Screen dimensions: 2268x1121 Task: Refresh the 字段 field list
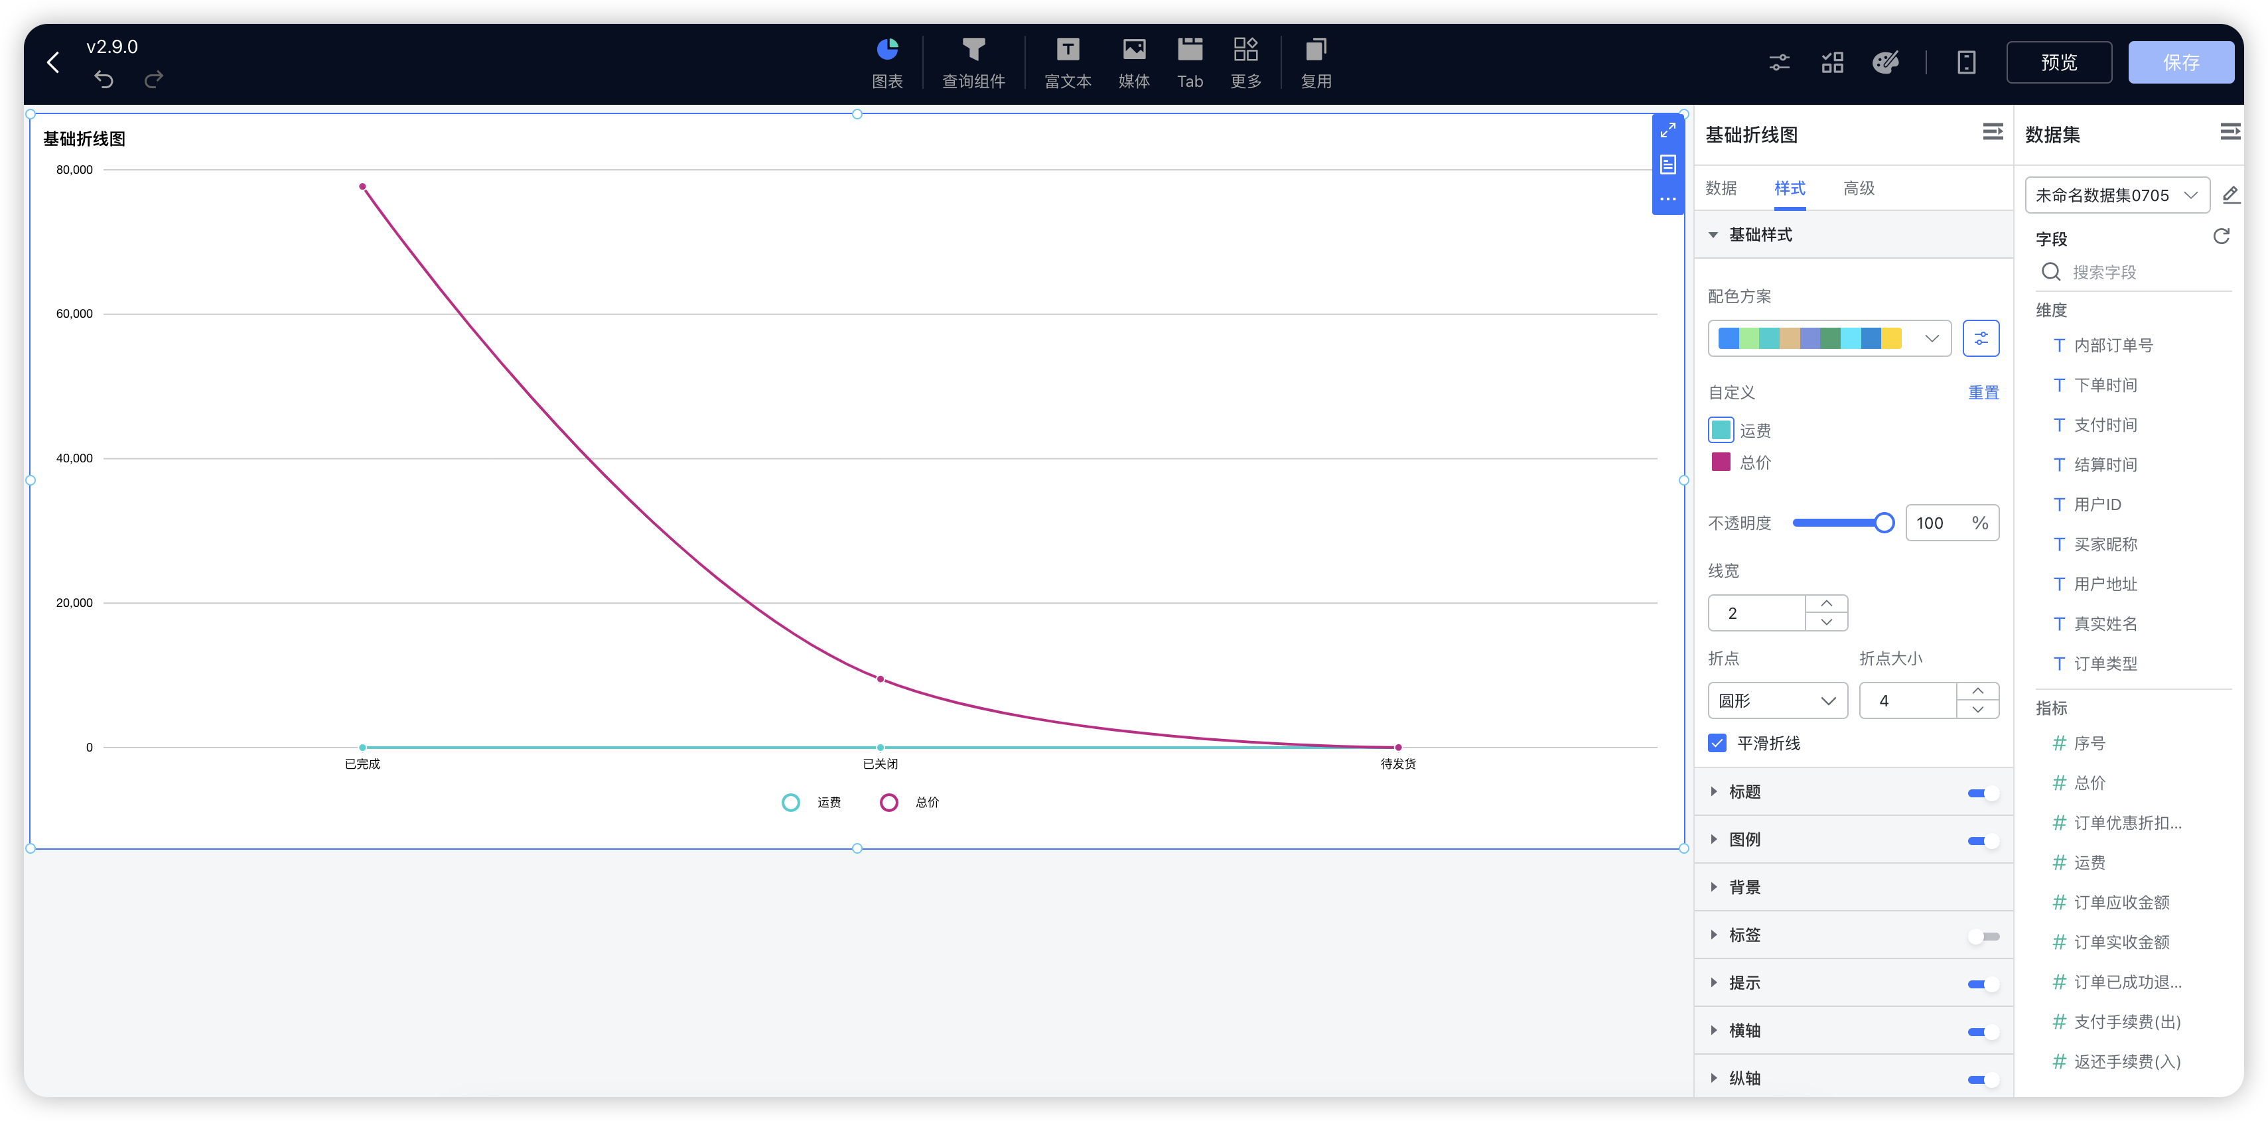pyautogui.click(x=2220, y=237)
